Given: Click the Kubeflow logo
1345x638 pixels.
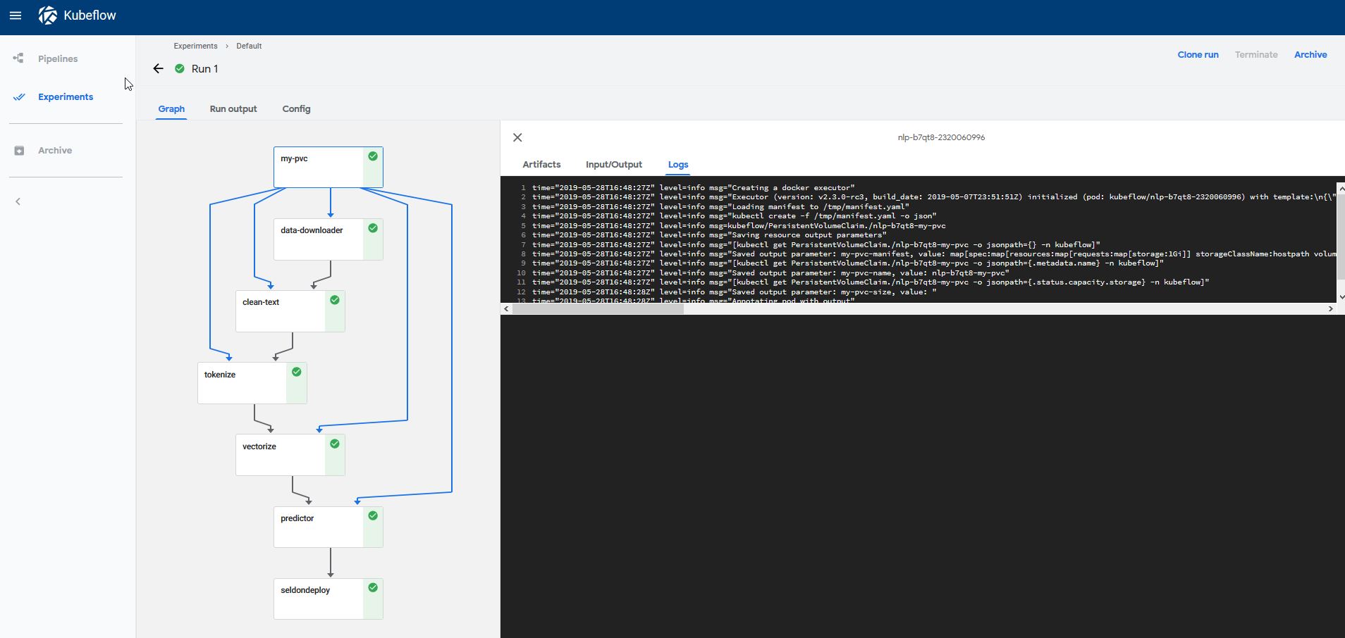Looking at the screenshot, I should point(49,15).
